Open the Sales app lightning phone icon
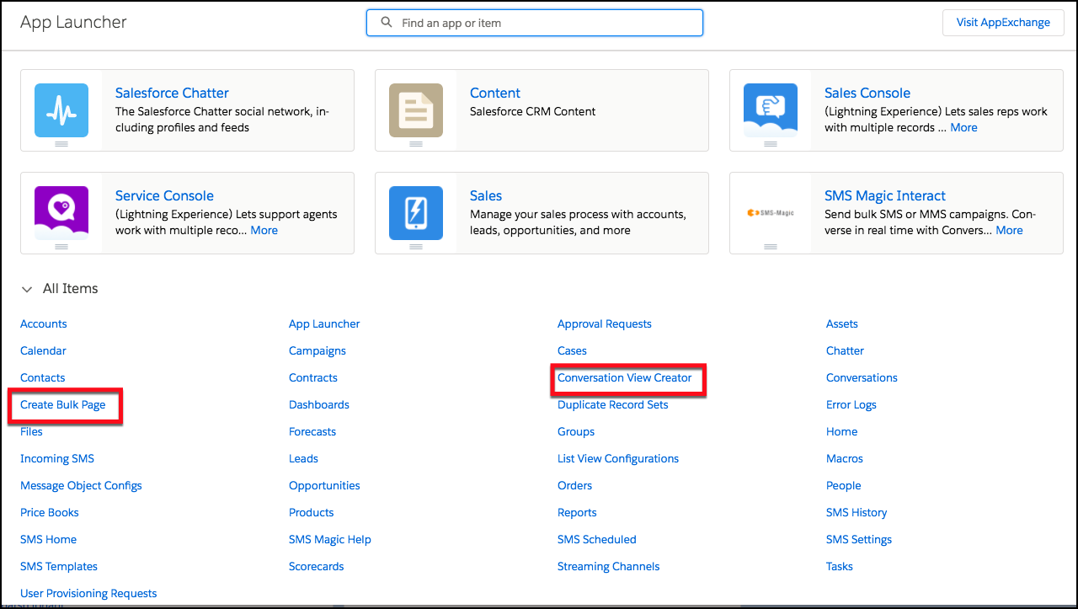The width and height of the screenshot is (1078, 609). pyautogui.click(x=416, y=213)
